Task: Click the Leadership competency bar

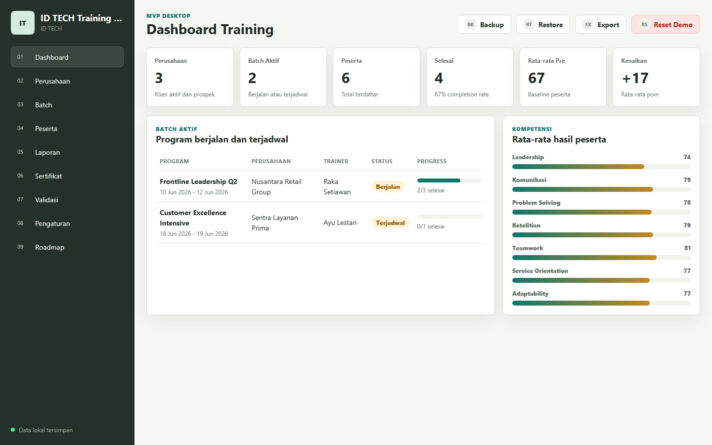Action: 601,167
